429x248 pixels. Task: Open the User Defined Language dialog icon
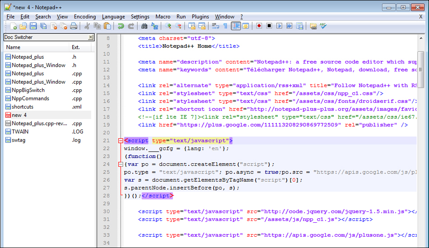(246, 26)
